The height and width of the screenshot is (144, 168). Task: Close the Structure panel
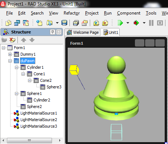[x=59, y=32]
